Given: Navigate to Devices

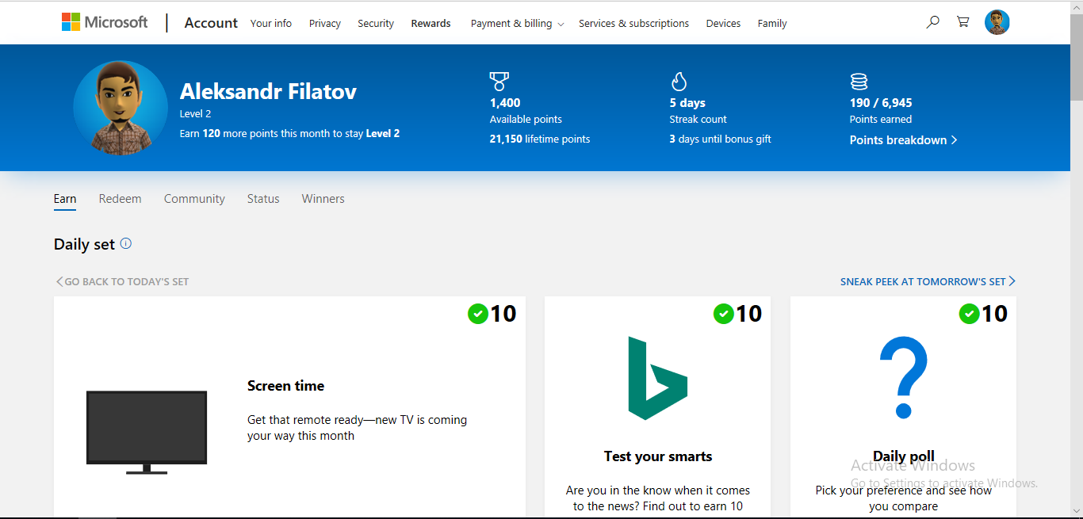Looking at the screenshot, I should pos(724,24).
